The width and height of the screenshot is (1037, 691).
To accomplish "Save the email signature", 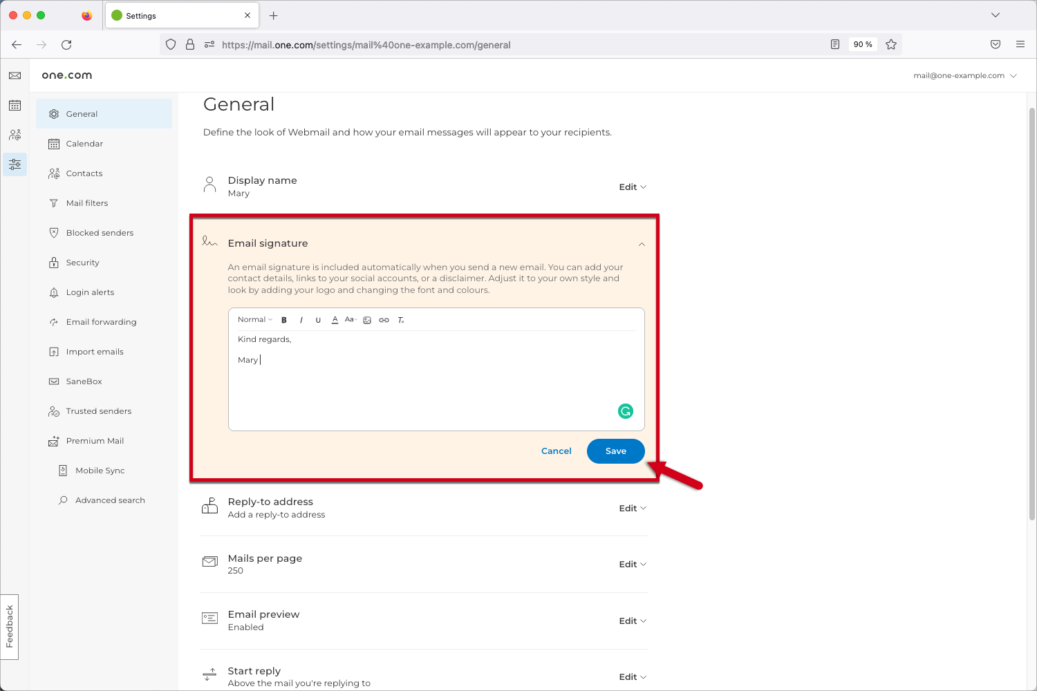I will point(615,451).
